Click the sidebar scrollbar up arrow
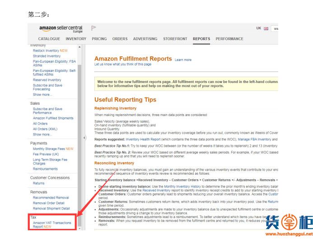This screenshot has width=313, height=242. tap(79, 47)
